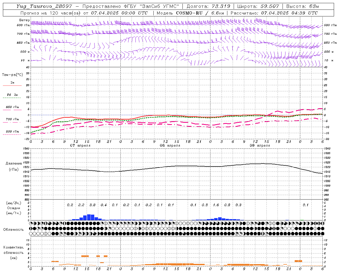Select the model label COSMO-RU / 6.6км

coord(200,13)
